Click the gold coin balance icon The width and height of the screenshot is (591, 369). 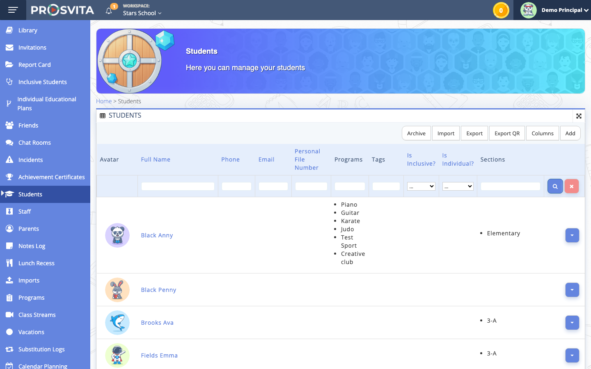pos(501,10)
